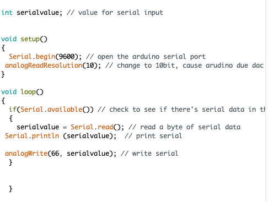The width and height of the screenshot is (268, 202).
Task: Click the 'void' keyword before setup
Action: 9,39
